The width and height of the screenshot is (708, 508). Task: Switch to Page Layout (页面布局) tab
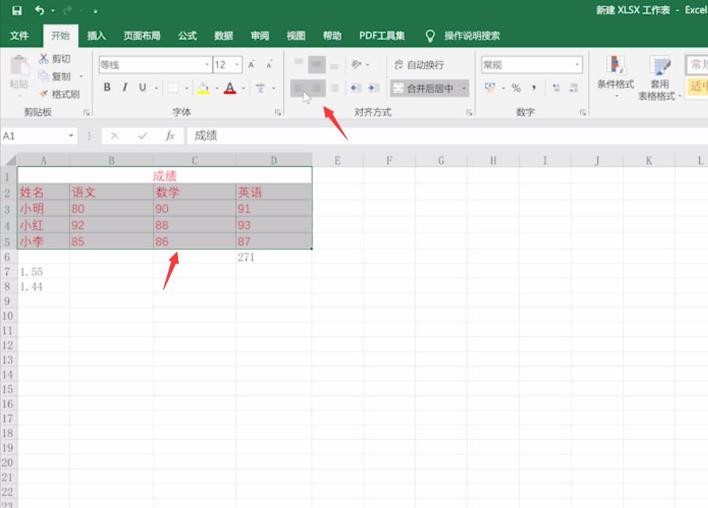coord(142,35)
